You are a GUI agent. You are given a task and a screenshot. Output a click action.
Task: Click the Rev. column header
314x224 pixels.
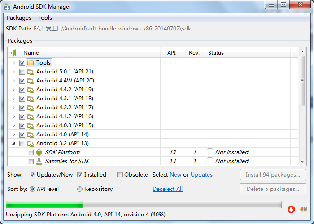coord(194,53)
